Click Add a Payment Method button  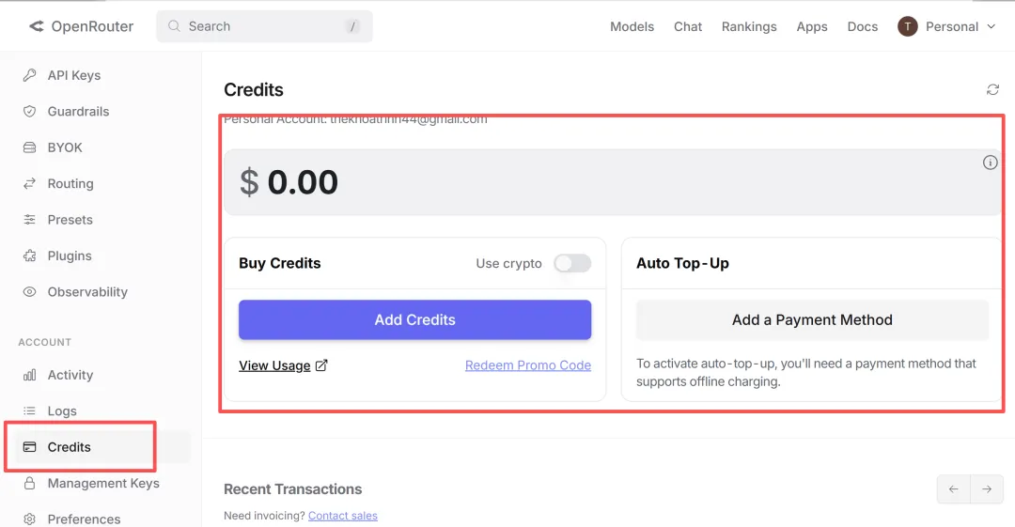(812, 320)
